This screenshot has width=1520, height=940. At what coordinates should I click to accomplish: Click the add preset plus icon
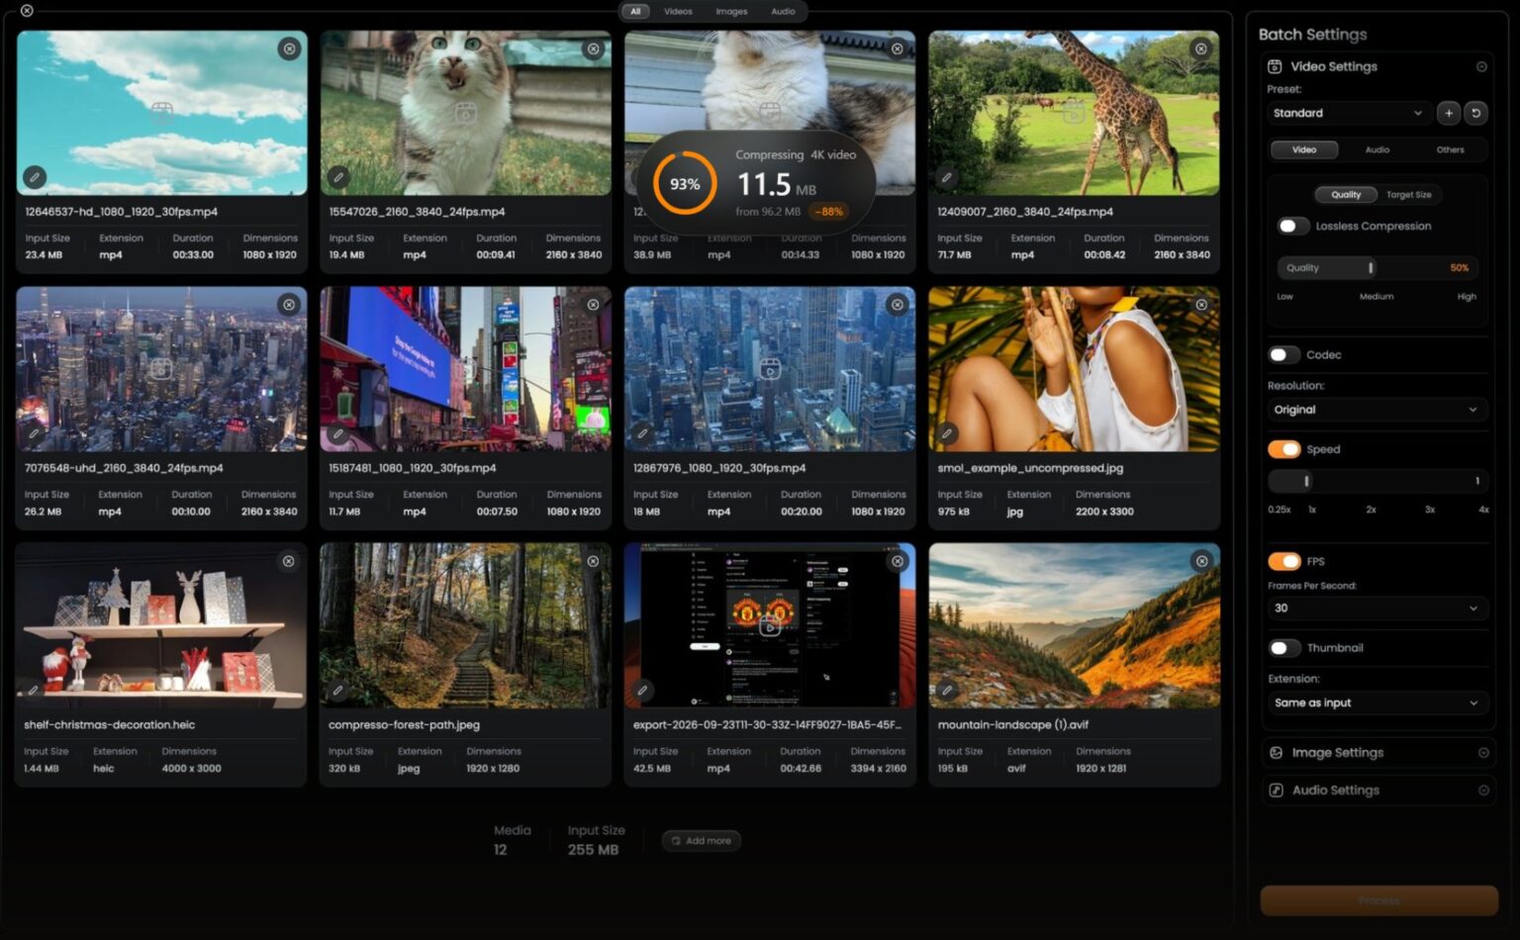click(1448, 113)
